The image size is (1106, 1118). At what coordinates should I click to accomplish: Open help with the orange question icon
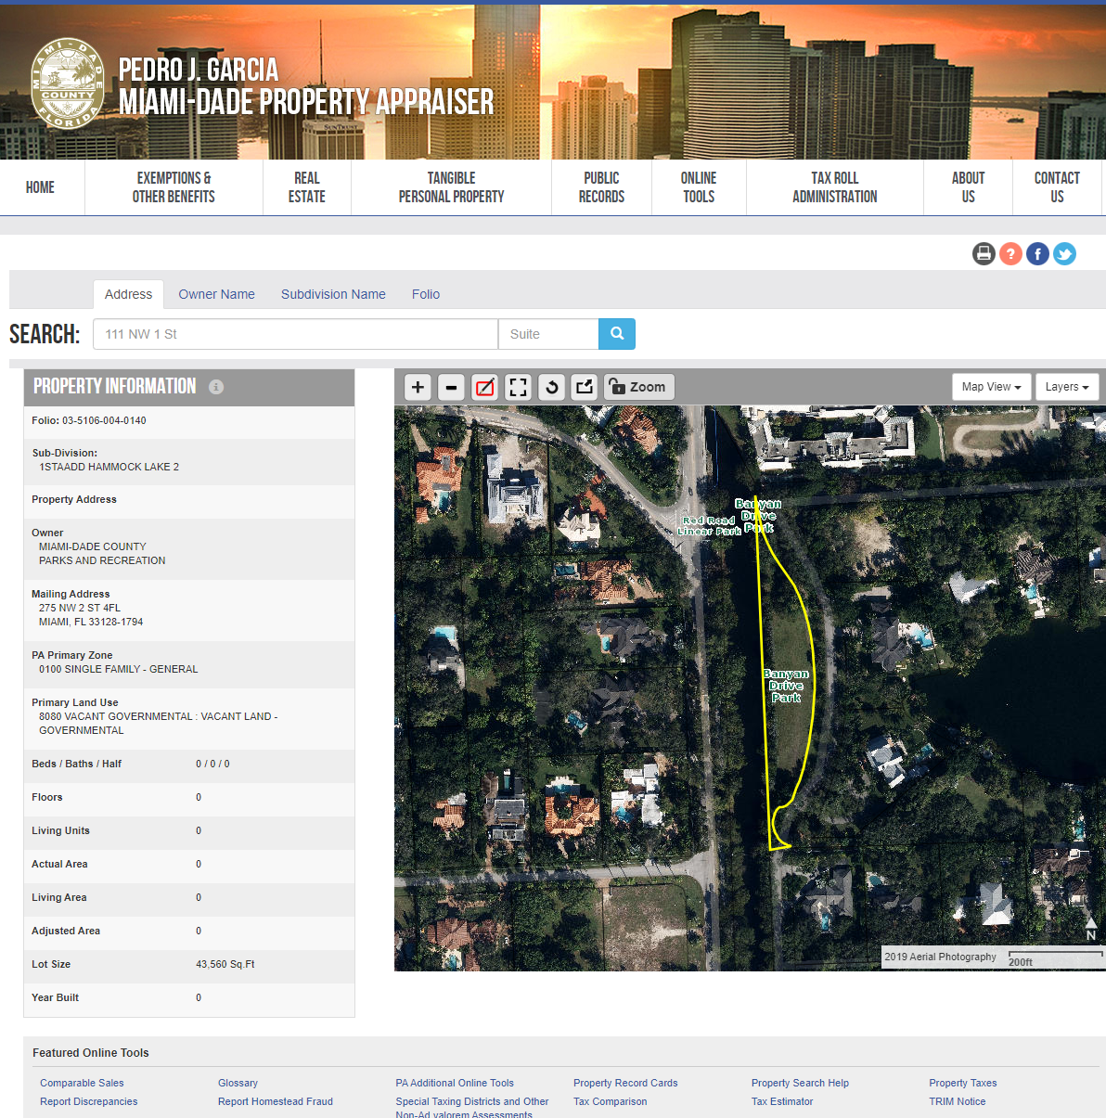pyautogui.click(x=1010, y=253)
